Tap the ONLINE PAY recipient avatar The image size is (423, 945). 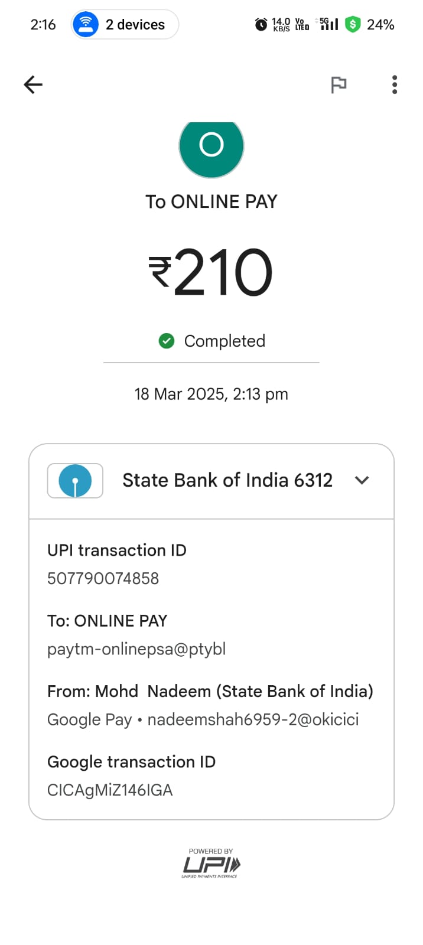coord(211,146)
